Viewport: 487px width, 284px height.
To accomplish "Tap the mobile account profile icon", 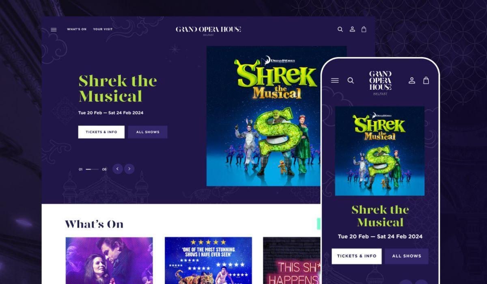I will pos(412,80).
